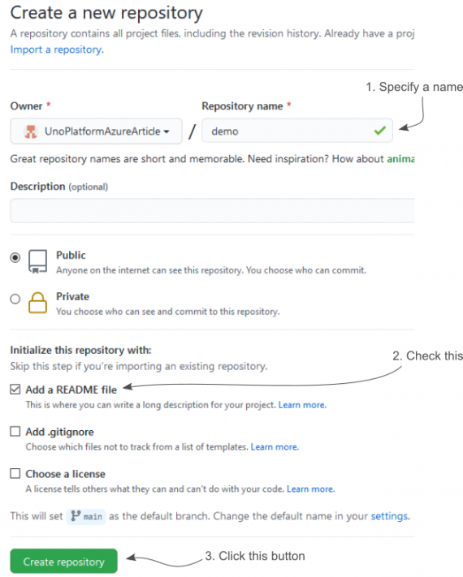Focus the Repository name field containing demo
The width and height of the screenshot is (463, 577).
pos(297,131)
